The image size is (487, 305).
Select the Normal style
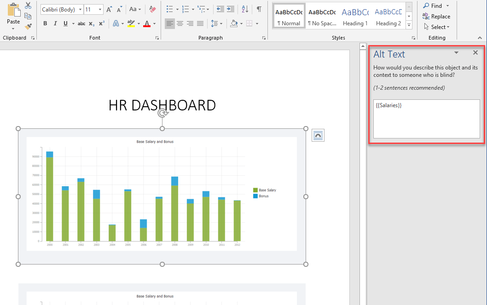tap(289, 16)
